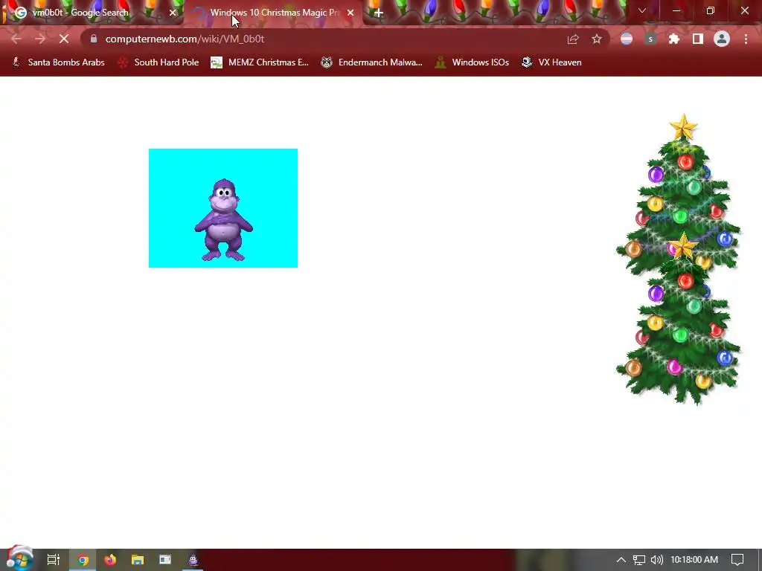Open the striped flag extension
The image size is (762, 571).
(627, 39)
